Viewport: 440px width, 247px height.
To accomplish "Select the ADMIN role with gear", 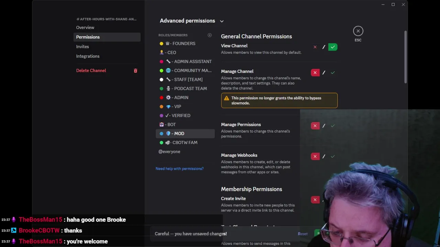I will click(x=185, y=97).
